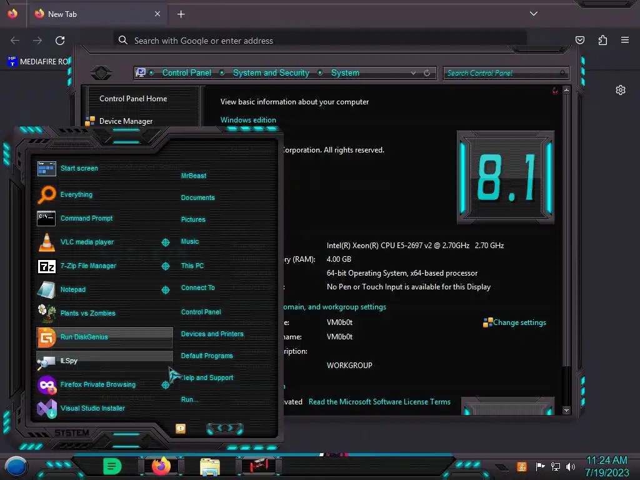Launch Everything search app
640x480 pixels.
pos(104,195)
